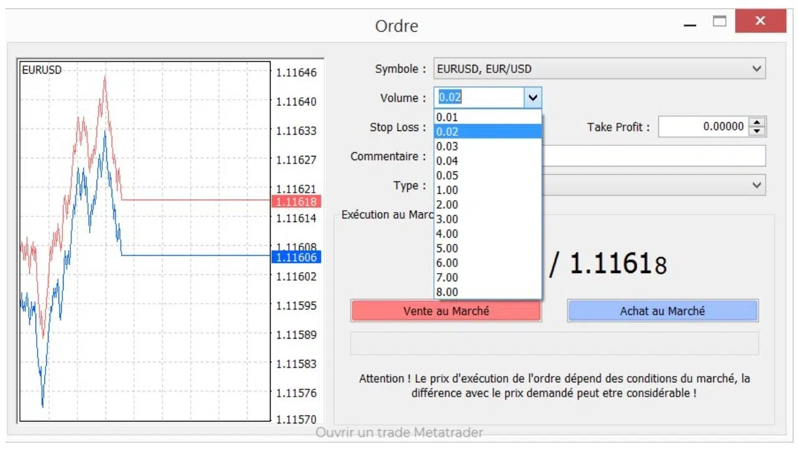Increase Take Profit with up arrow

757,122
